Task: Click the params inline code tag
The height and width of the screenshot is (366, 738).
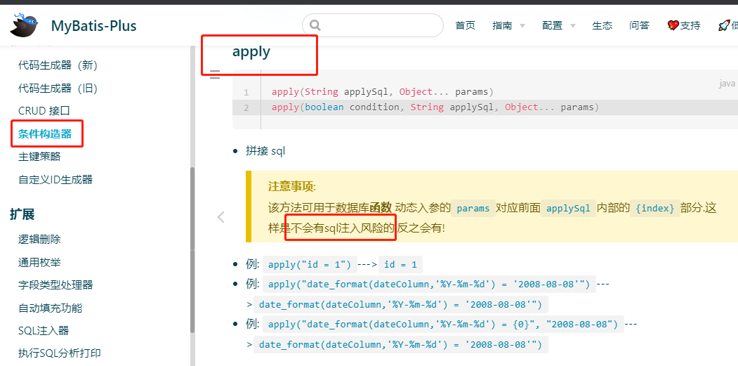Action: 473,208
